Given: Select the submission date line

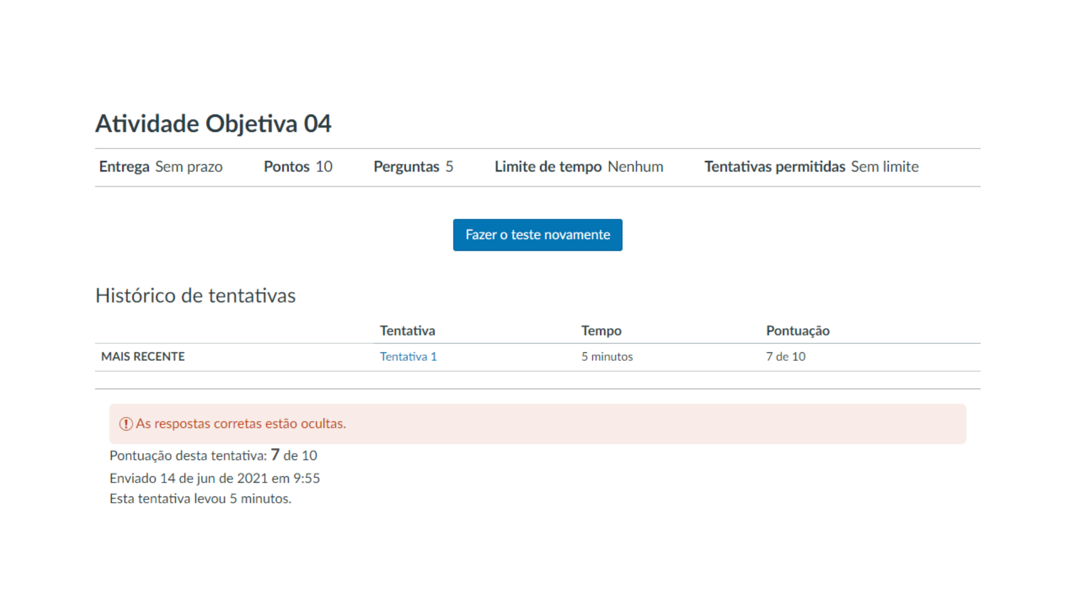Looking at the screenshot, I should [x=214, y=478].
